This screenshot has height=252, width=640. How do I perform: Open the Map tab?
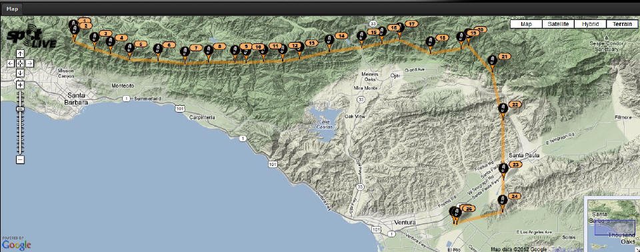12,9
